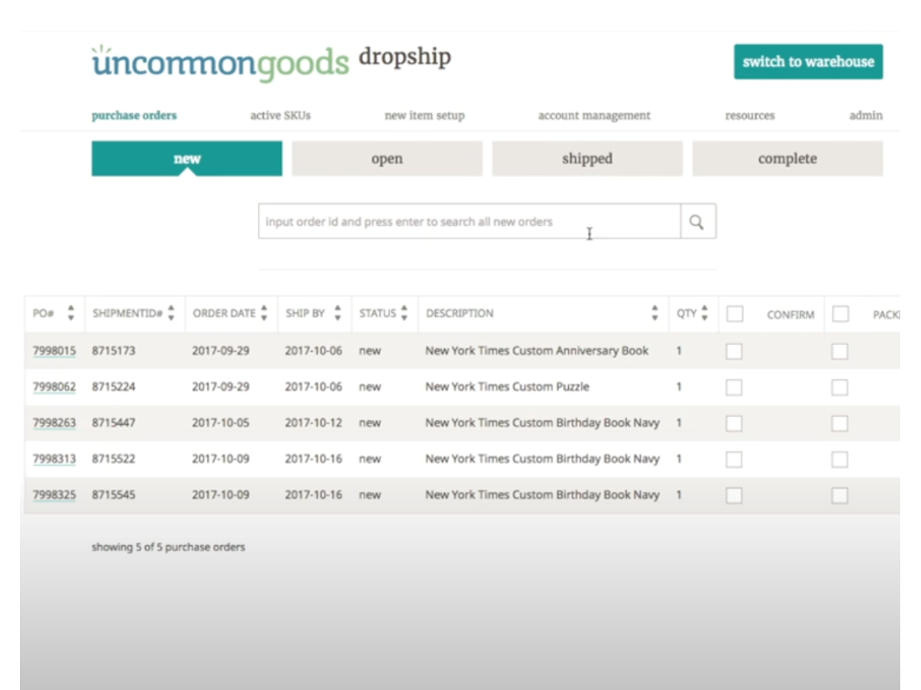Check the PACK column box for PO 7998015

click(x=840, y=351)
